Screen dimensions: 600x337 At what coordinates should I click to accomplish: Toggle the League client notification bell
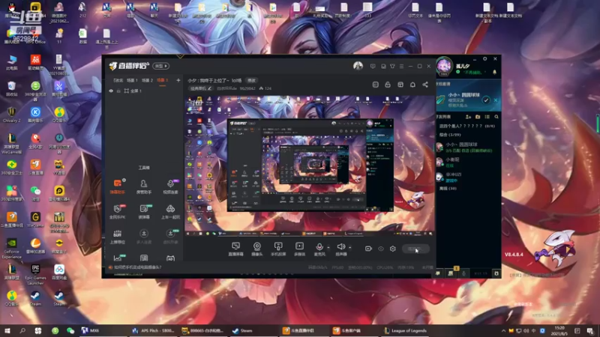tap(494, 72)
